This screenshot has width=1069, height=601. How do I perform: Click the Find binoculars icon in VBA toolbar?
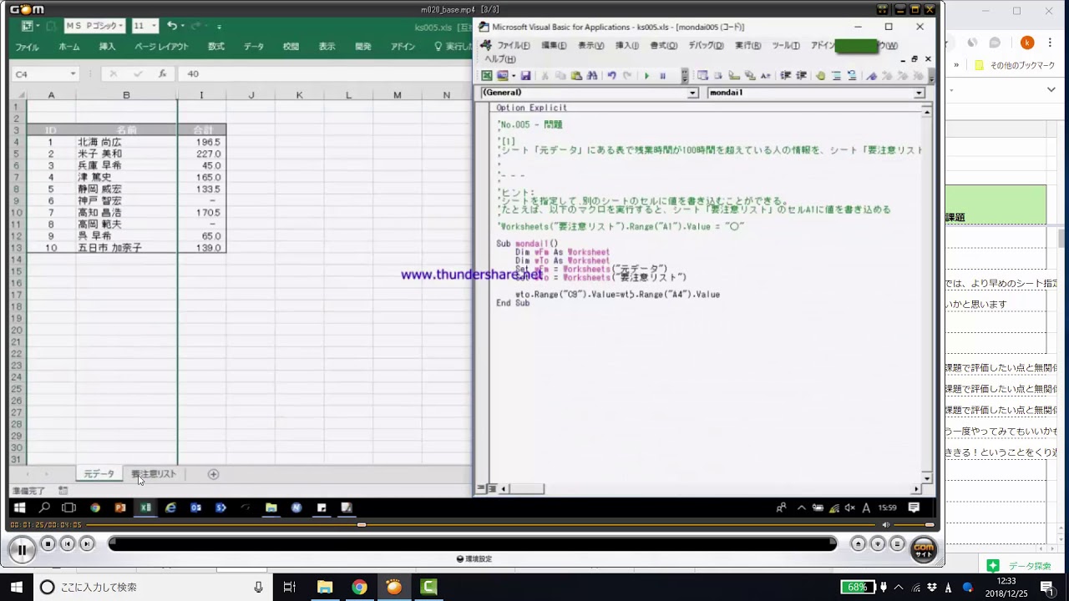pos(592,76)
